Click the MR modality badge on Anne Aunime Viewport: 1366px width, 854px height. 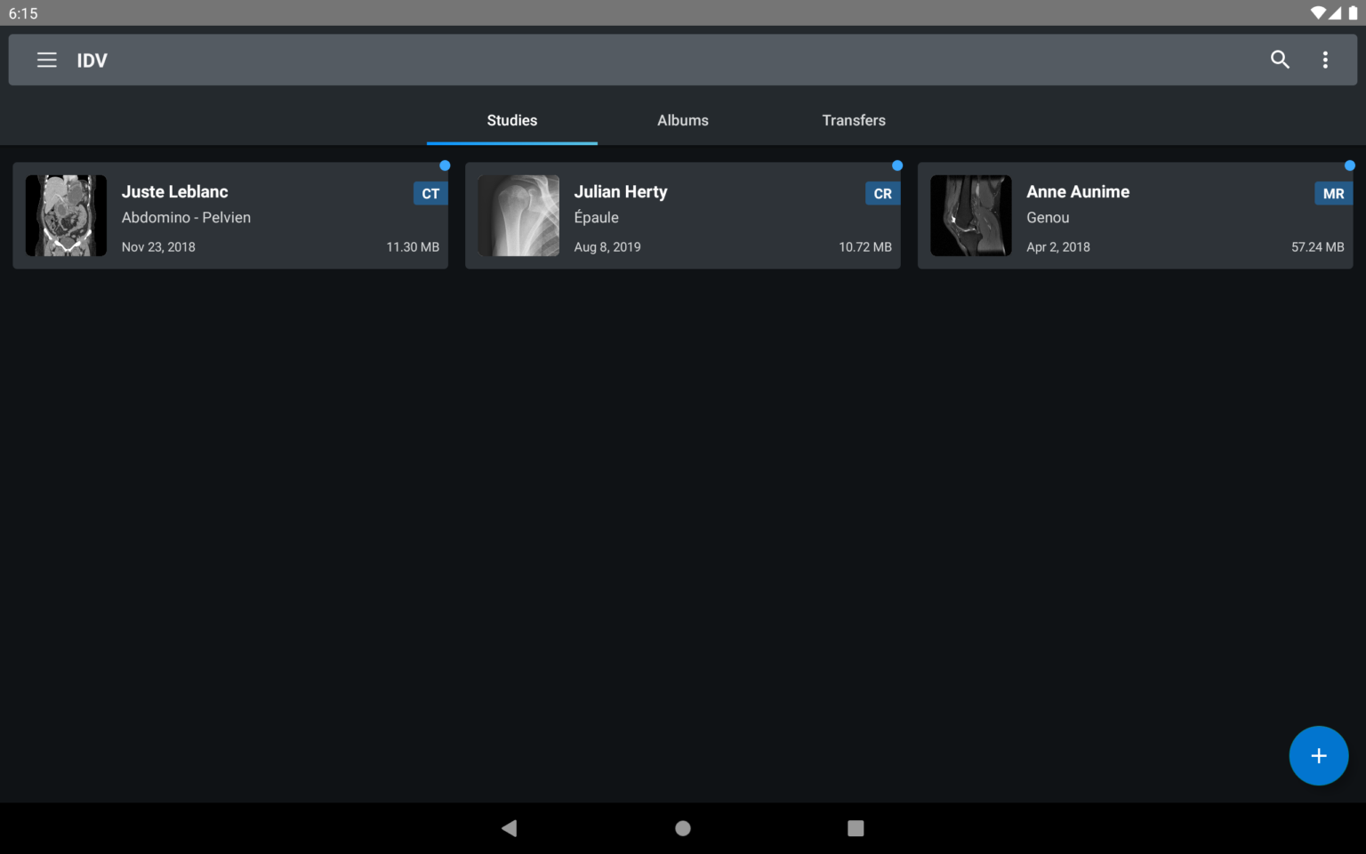tap(1333, 193)
